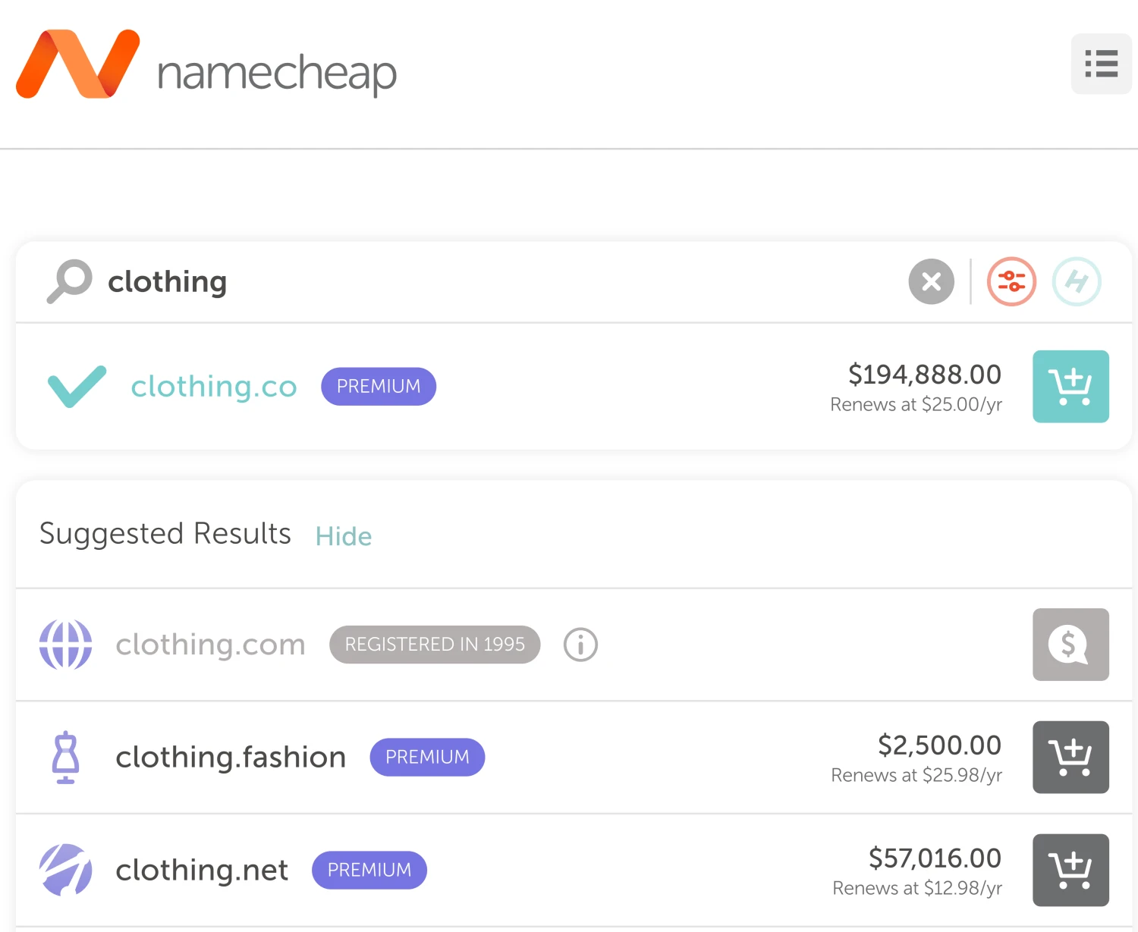Select the clothing.fashion domain name

pyautogui.click(x=231, y=757)
